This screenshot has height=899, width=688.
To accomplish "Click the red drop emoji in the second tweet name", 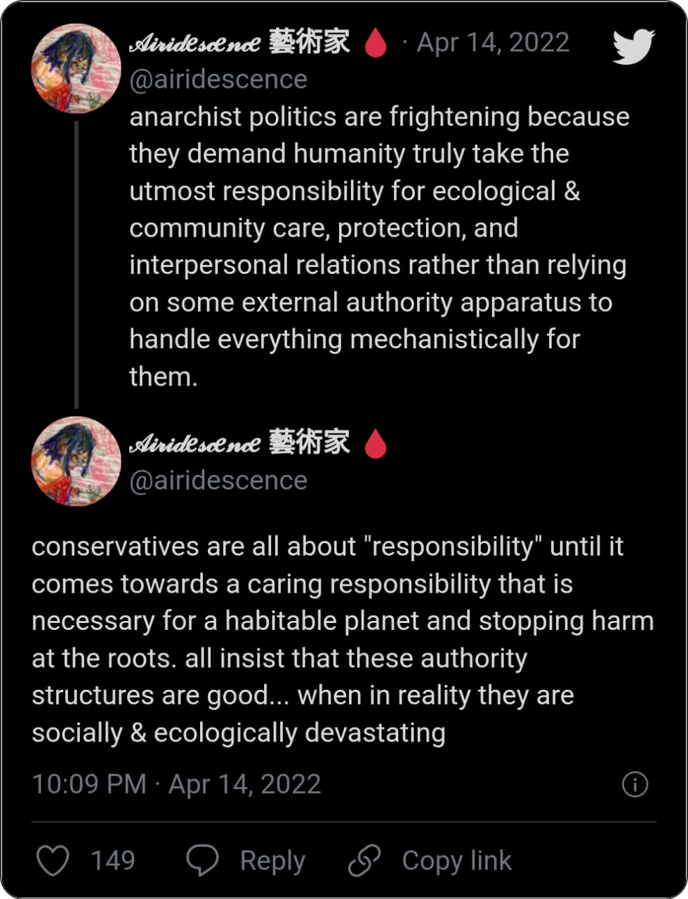I will coord(376,444).
